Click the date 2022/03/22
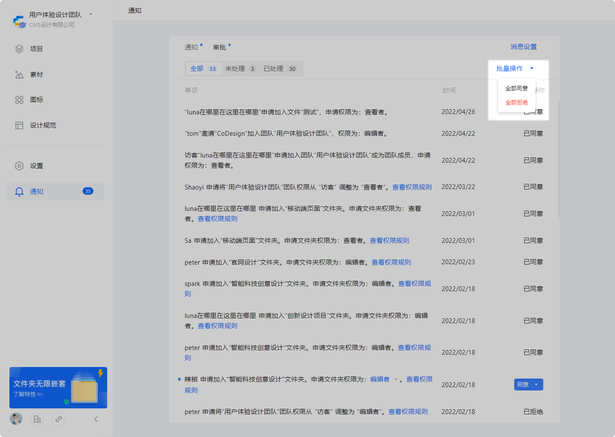The image size is (615, 437). tap(458, 187)
